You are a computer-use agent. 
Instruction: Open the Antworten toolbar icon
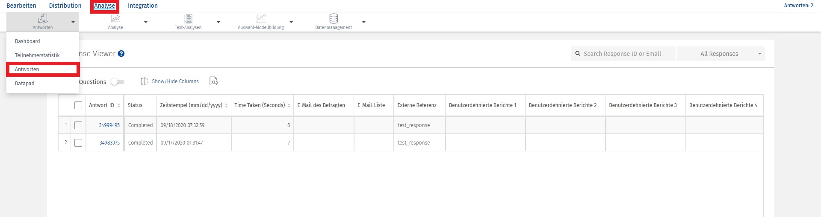coord(43,18)
